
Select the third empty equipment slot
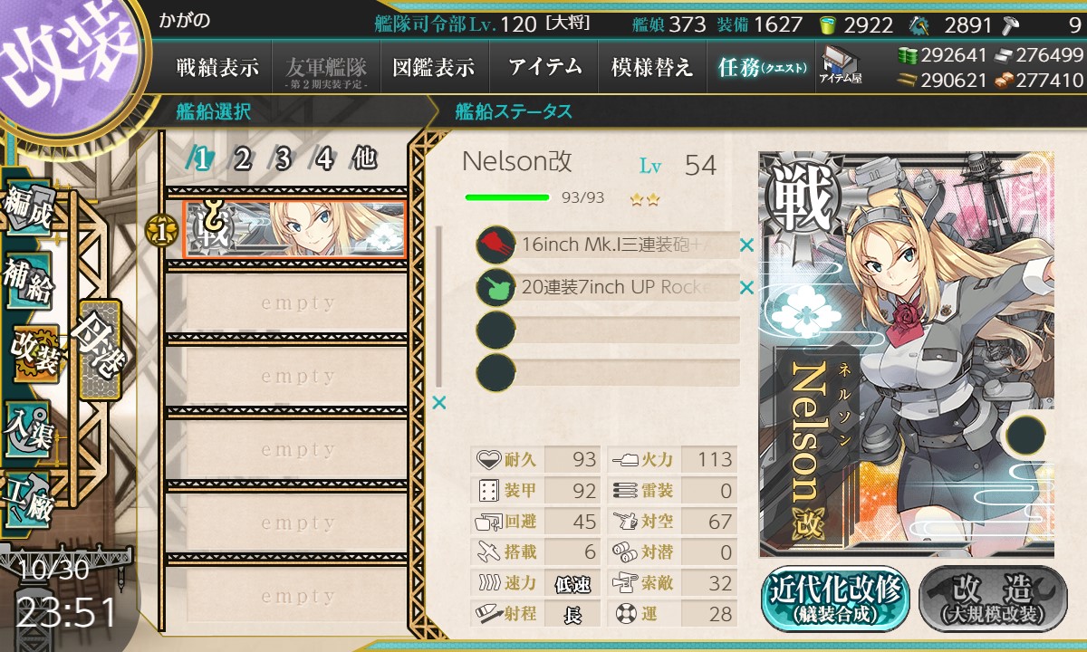(608, 330)
